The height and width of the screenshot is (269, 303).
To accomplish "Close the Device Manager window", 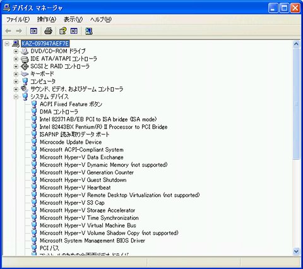I will (295, 8).
